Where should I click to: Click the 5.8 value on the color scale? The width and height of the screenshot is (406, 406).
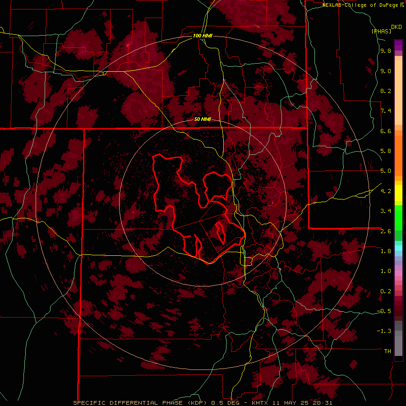(386, 151)
